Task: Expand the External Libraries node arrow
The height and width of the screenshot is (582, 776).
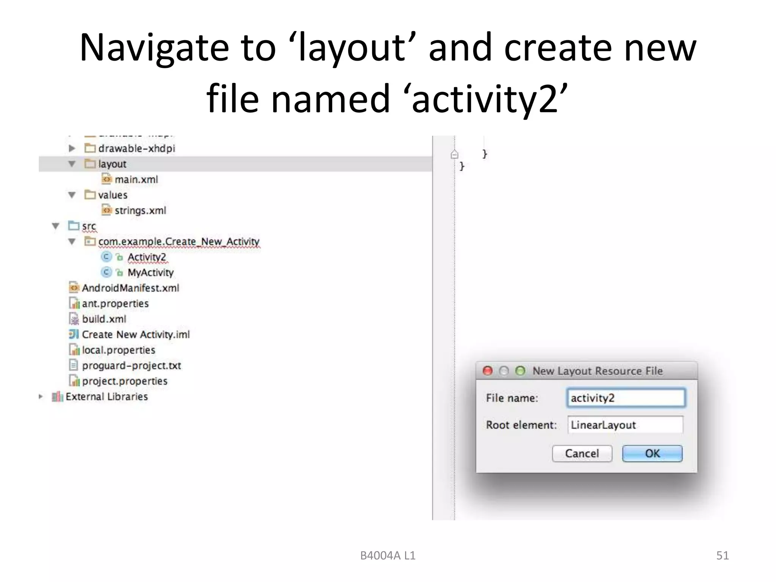Action: pos(41,396)
